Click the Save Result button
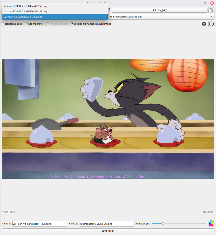Screen dimensions: 216x235 pyautogui.click(x=108, y=231)
